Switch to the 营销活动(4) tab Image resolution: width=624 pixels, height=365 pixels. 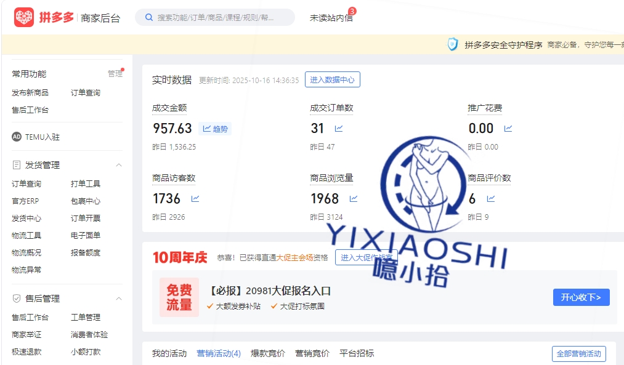point(219,353)
